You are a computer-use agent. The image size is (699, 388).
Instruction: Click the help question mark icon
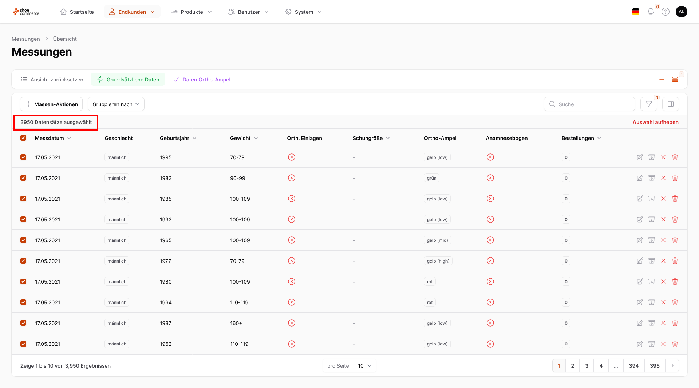pyautogui.click(x=666, y=12)
